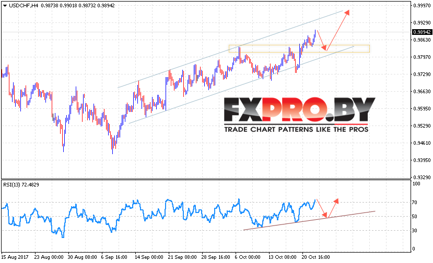The height and width of the screenshot is (263, 433).
Task: Click the 0.99970 price scale value
Action: click(422, 6)
